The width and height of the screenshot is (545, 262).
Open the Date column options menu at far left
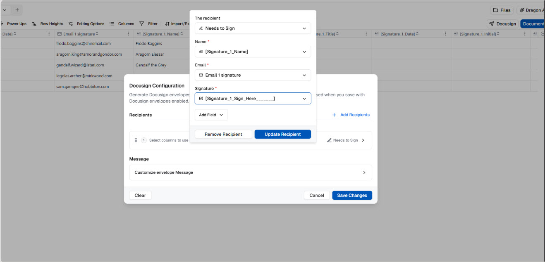49,34
